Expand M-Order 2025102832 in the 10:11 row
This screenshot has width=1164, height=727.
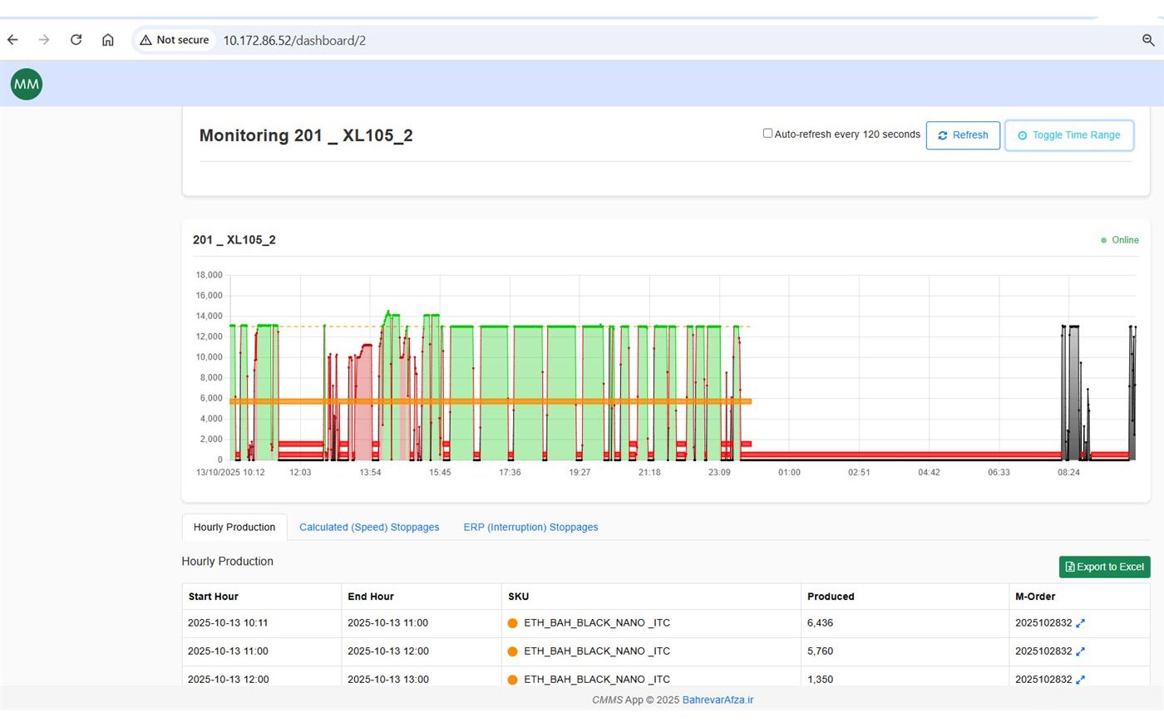tap(1080, 623)
